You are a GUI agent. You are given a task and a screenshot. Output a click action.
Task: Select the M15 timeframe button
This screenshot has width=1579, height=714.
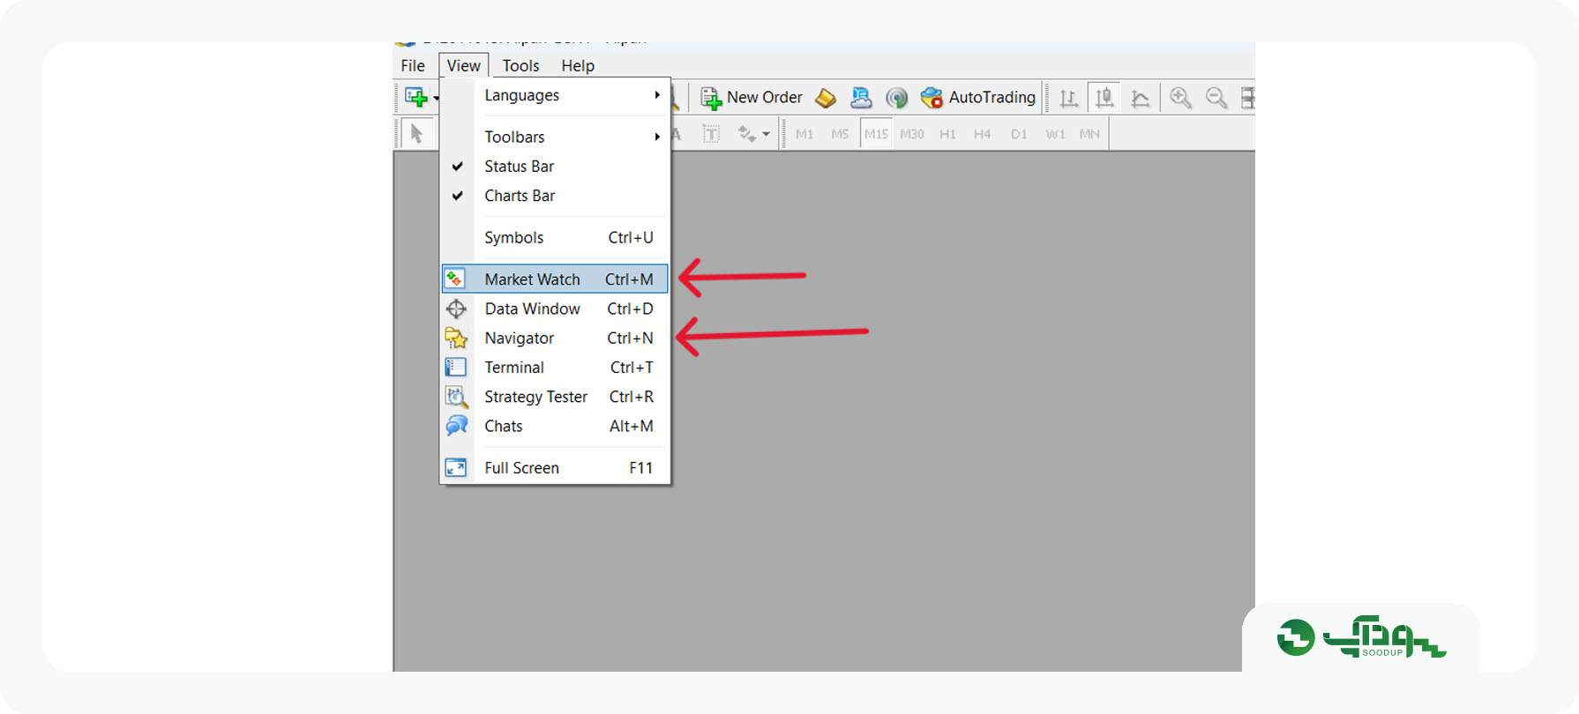pyautogui.click(x=876, y=134)
